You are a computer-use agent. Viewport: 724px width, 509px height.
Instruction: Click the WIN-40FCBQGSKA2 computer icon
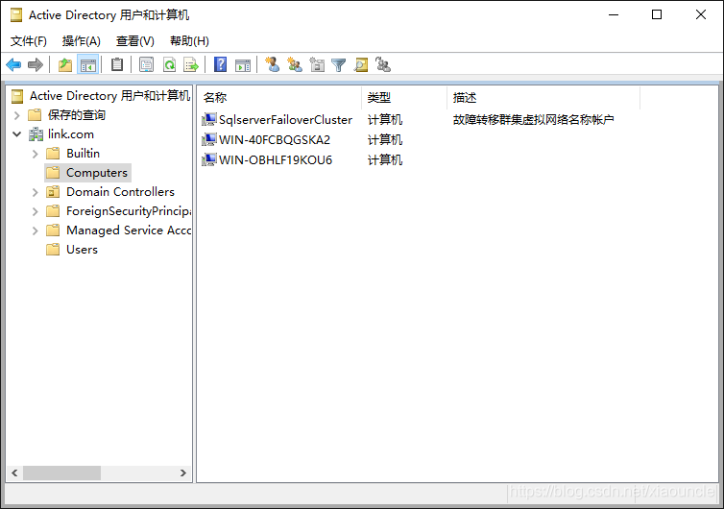(208, 139)
